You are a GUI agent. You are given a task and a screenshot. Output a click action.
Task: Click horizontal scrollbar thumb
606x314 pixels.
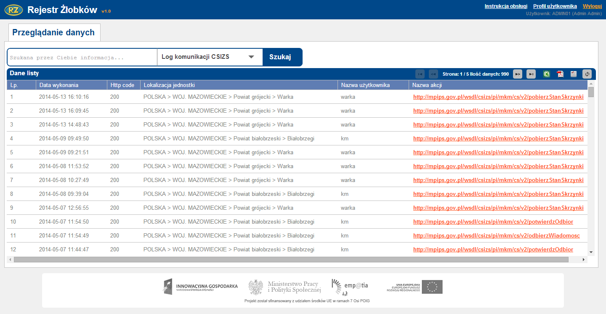tap(291, 260)
